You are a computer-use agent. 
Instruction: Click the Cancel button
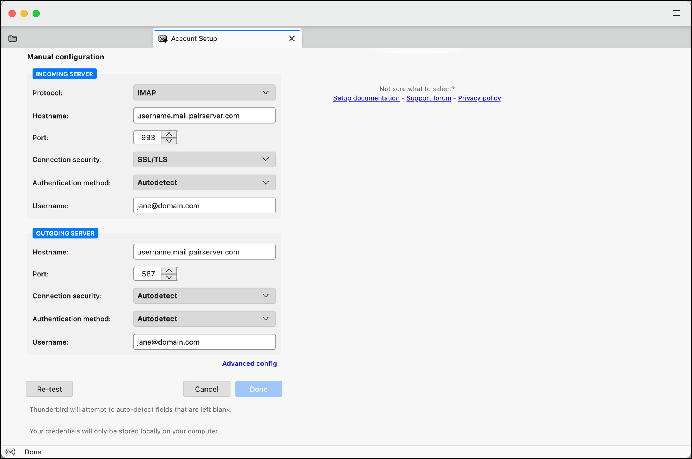pos(206,389)
